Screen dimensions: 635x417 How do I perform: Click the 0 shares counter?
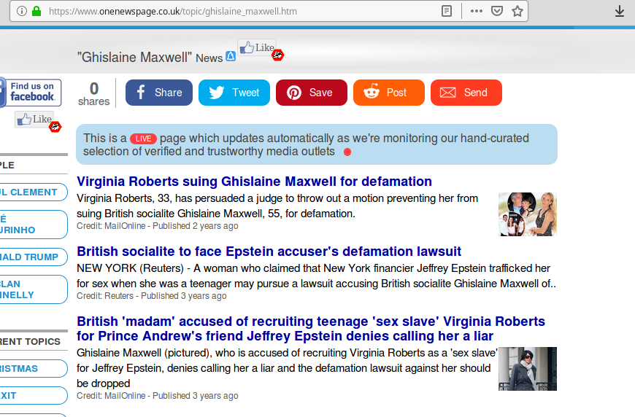pos(94,93)
